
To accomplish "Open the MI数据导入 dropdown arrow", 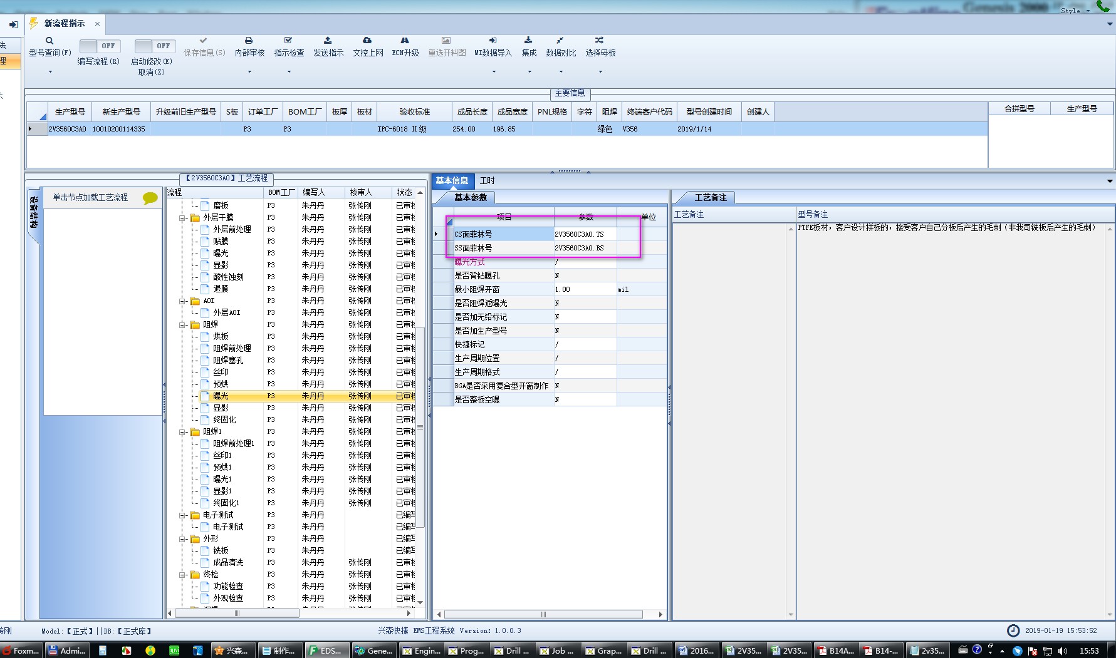I will point(494,71).
